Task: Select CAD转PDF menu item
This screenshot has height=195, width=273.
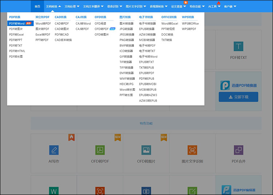Action: tap(62, 24)
